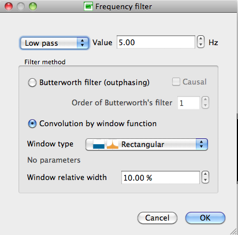Click the green zoom button in the title bar
This screenshot has width=238, height=235.
33,6
